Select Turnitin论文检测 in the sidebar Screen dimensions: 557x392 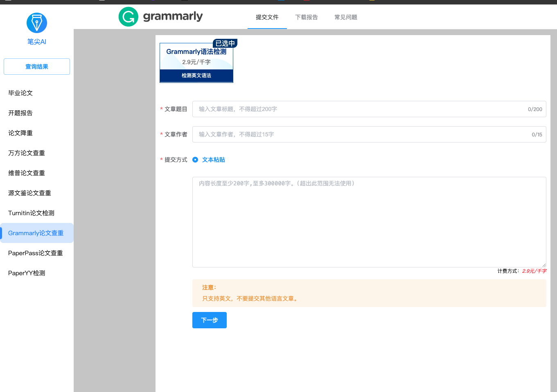[x=31, y=213]
